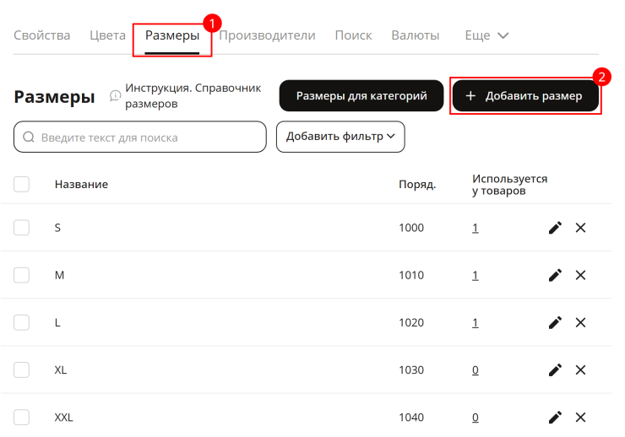Viewport: 625px width, 437px height.
Task: Delete the M size row
Action: (x=580, y=275)
